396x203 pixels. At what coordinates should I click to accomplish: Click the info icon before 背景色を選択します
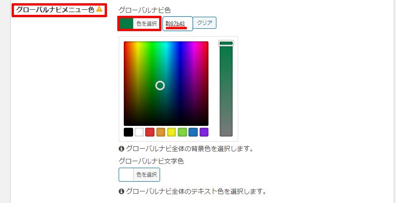coord(121,149)
